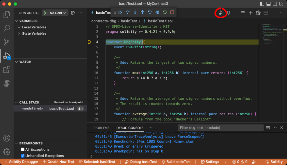This screenshot has width=287, height=165.
Task: Click Continue in the debug toolbar
Action: pyautogui.click(x=120, y=13)
